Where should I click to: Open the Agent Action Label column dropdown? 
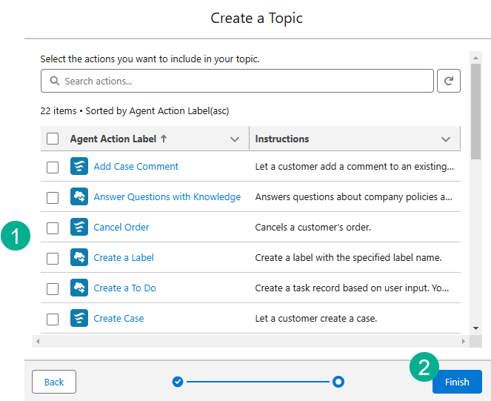(235, 139)
